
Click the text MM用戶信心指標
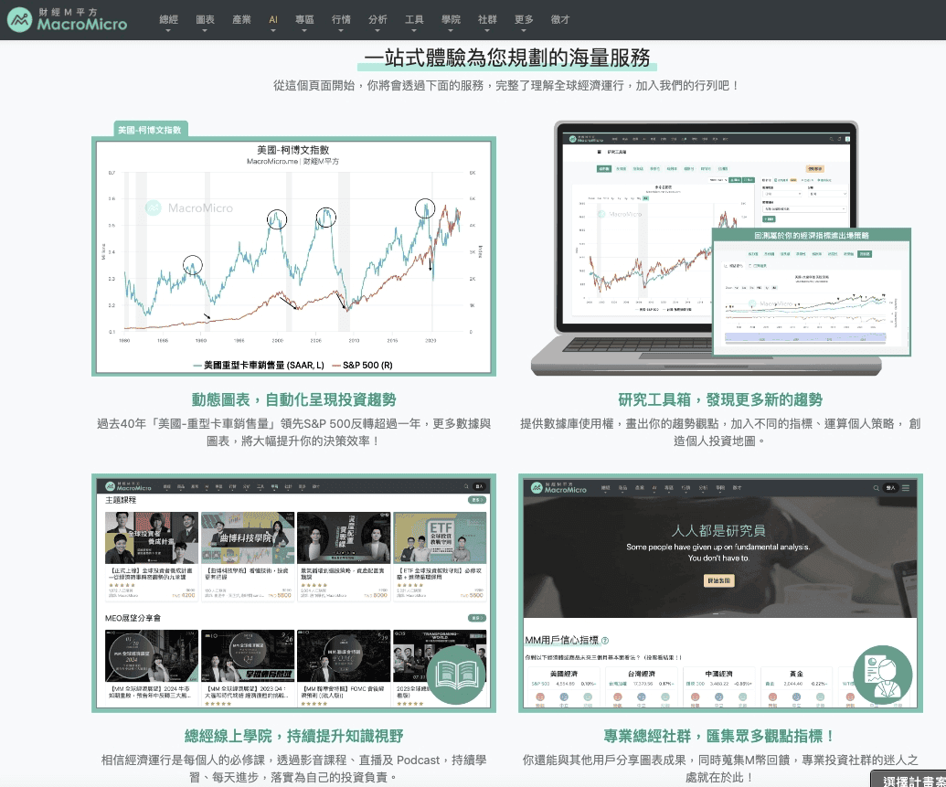click(562, 641)
